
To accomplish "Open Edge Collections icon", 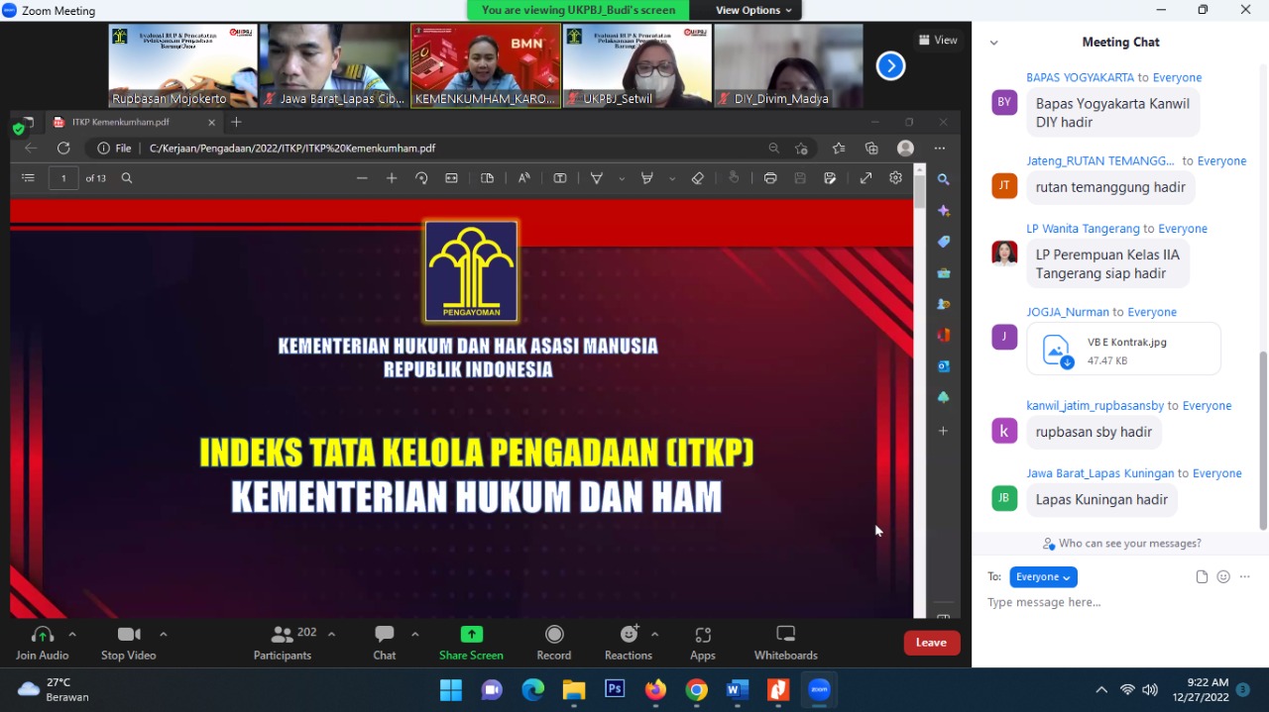I will [871, 149].
